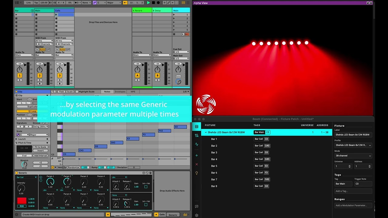Open the feedback chat icon in the Beam sidebar
This screenshot has height=218, width=388.
pos(196,206)
